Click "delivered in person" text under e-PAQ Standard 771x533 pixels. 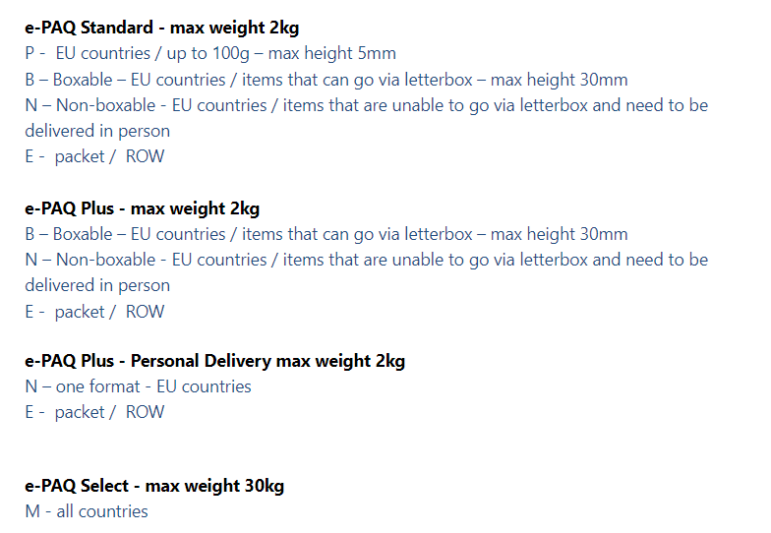coord(97,132)
